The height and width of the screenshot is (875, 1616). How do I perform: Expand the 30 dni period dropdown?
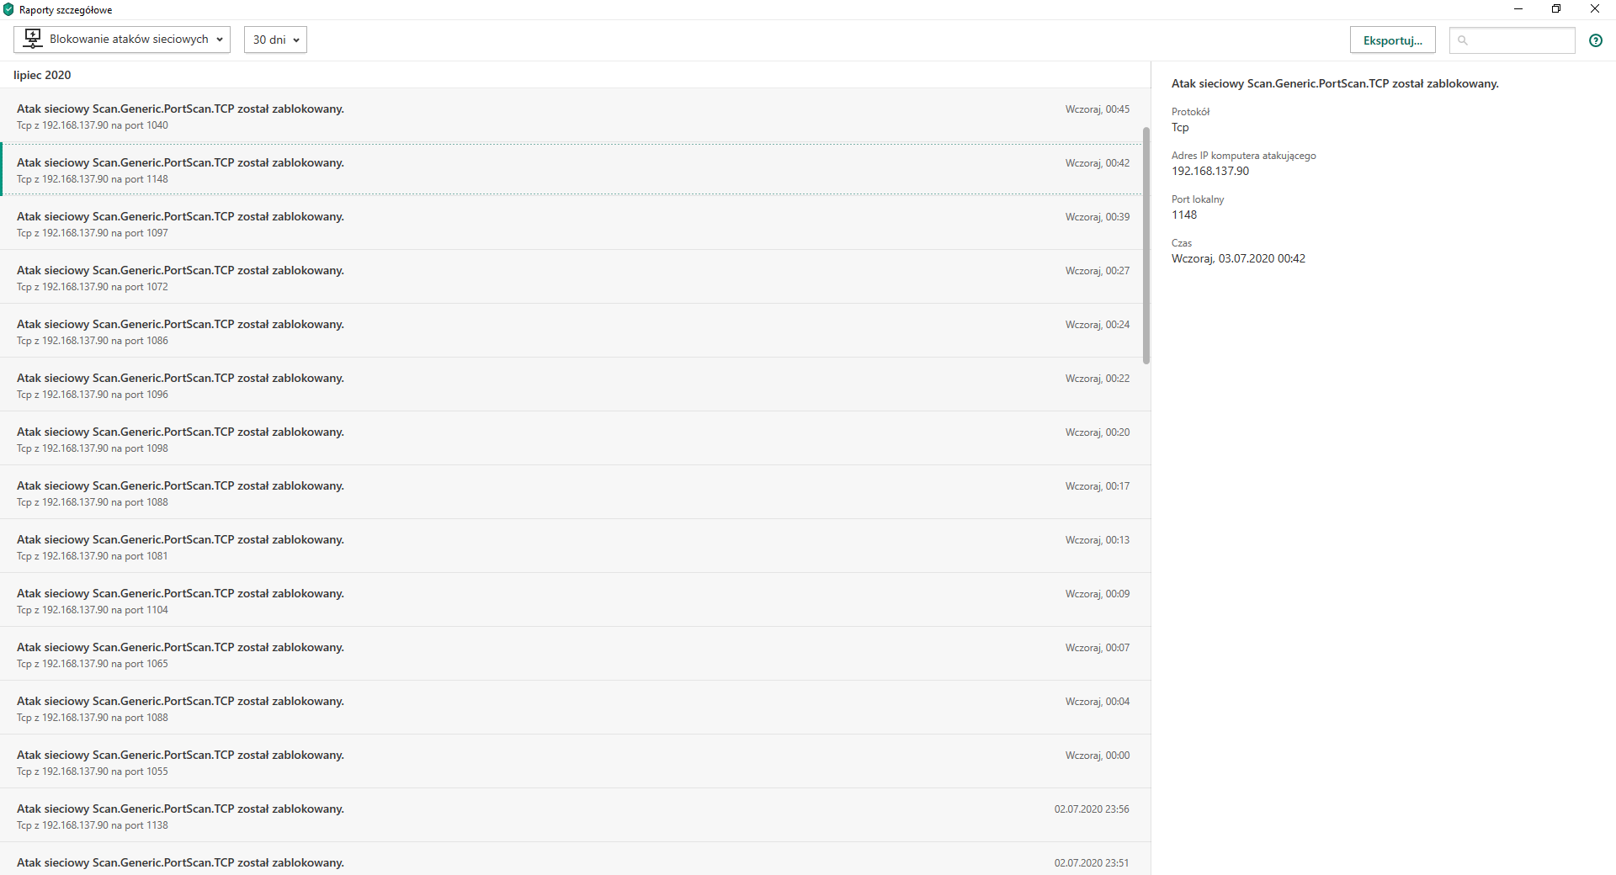pyautogui.click(x=275, y=40)
